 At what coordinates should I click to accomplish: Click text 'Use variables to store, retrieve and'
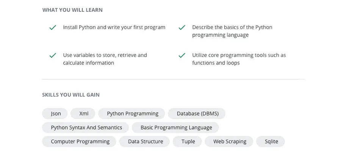coord(105,55)
